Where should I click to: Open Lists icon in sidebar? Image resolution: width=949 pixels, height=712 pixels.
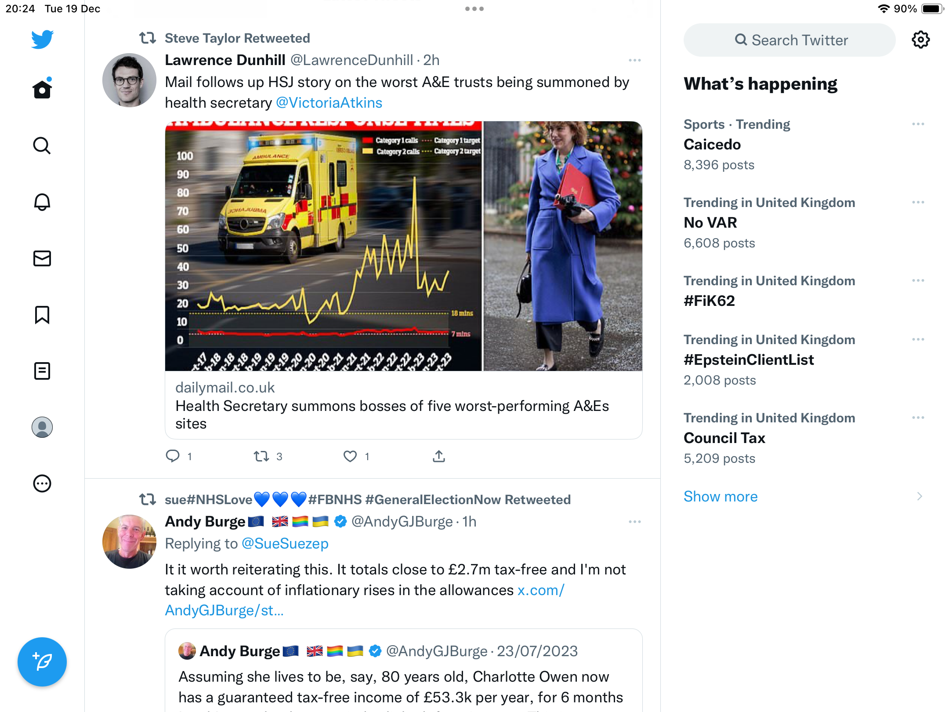coord(42,371)
